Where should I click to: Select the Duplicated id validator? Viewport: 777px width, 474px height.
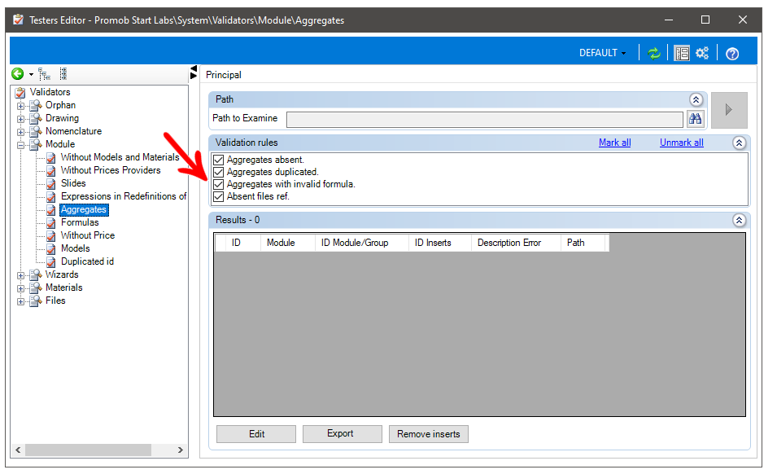[x=87, y=261]
